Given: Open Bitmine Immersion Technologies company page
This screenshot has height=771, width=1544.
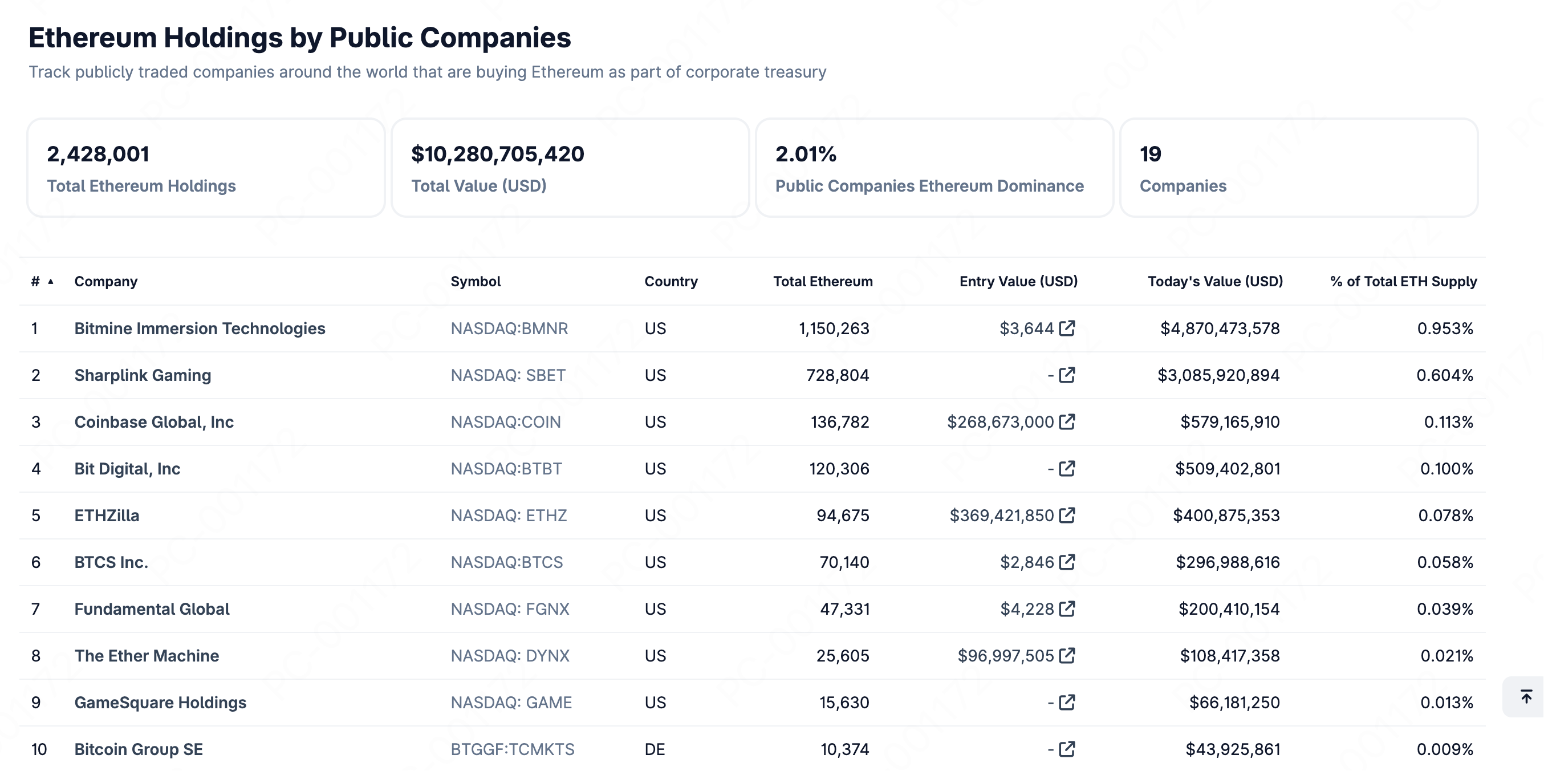Looking at the screenshot, I should pos(200,328).
